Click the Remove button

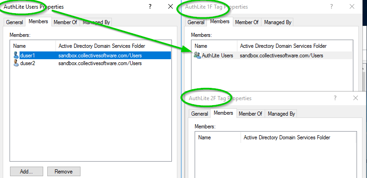[x=64, y=172]
